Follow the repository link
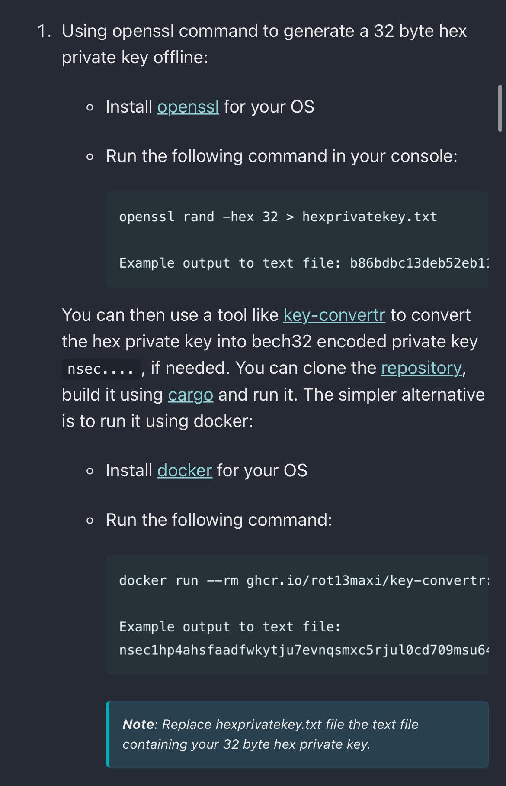Image resolution: width=506 pixels, height=786 pixels. pos(422,368)
